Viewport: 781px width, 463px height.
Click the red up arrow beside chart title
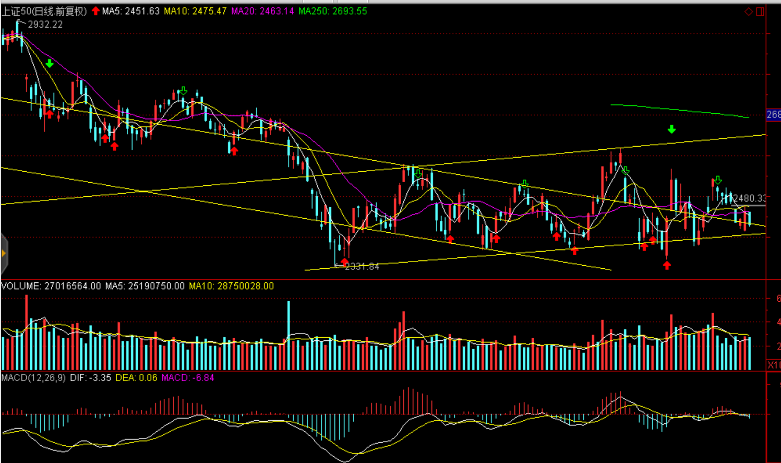pyautogui.click(x=95, y=11)
